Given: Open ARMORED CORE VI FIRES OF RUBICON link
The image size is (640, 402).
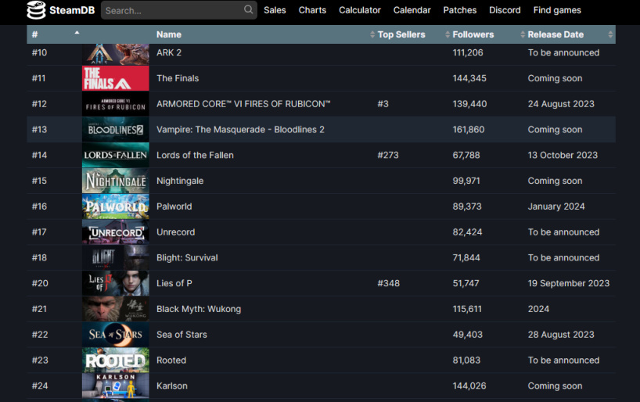Looking at the screenshot, I should coord(243,104).
